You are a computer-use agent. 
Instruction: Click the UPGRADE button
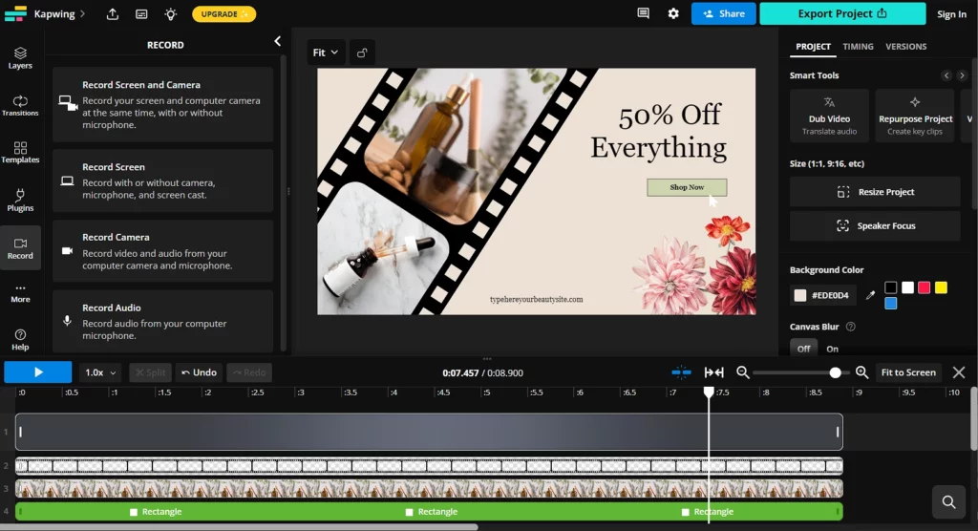point(223,13)
